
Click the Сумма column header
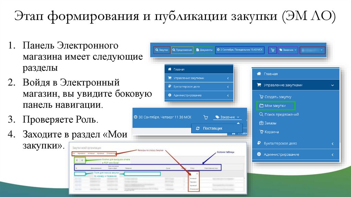pos(168,168)
